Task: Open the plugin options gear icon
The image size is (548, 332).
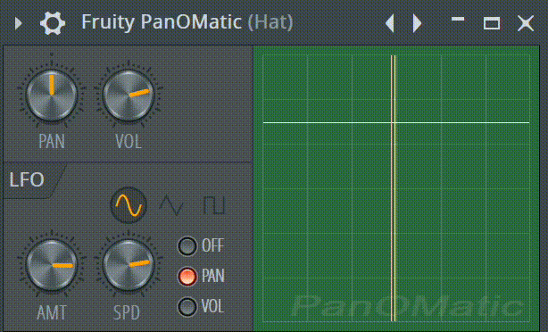Action: (53, 23)
